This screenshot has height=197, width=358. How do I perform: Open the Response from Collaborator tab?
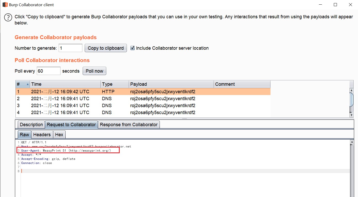[x=129, y=125]
